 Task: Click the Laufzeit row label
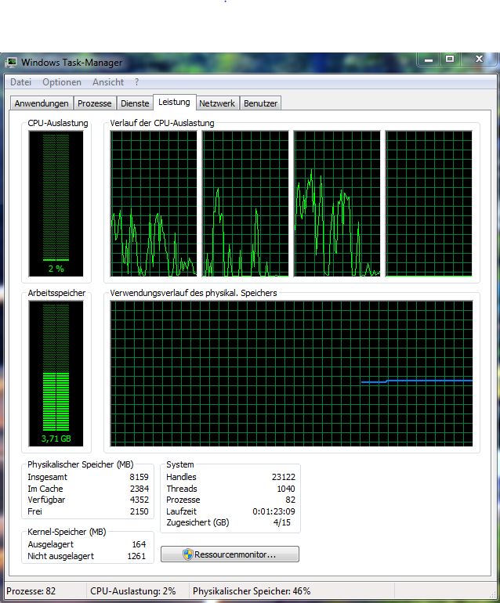(x=181, y=511)
